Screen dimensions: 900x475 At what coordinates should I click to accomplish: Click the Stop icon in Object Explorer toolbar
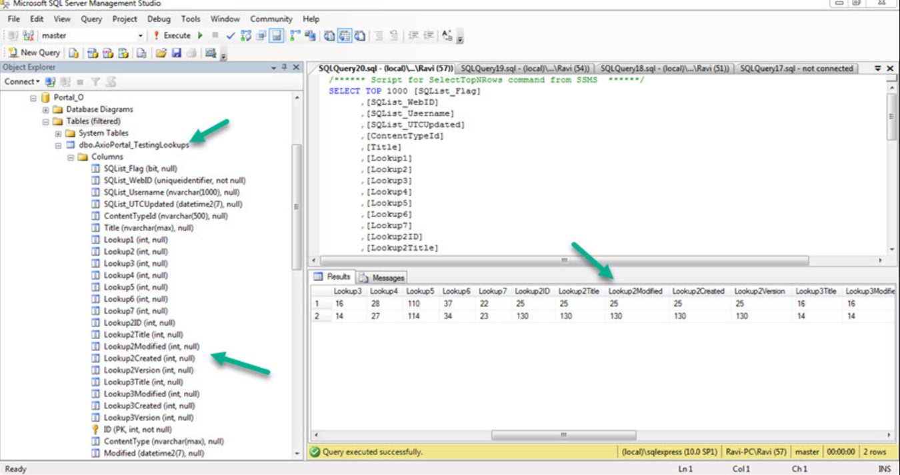[80, 81]
